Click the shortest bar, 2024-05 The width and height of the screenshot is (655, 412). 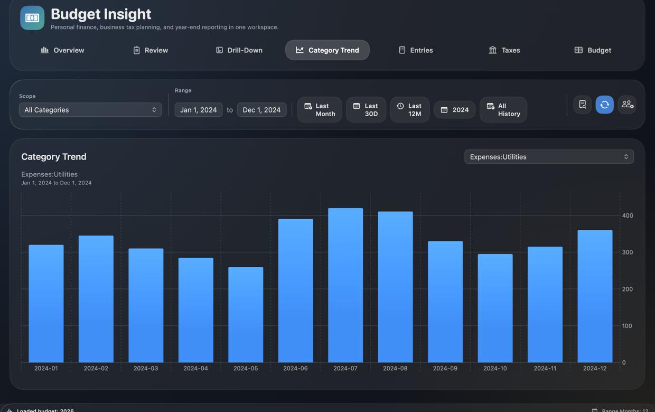(x=246, y=315)
